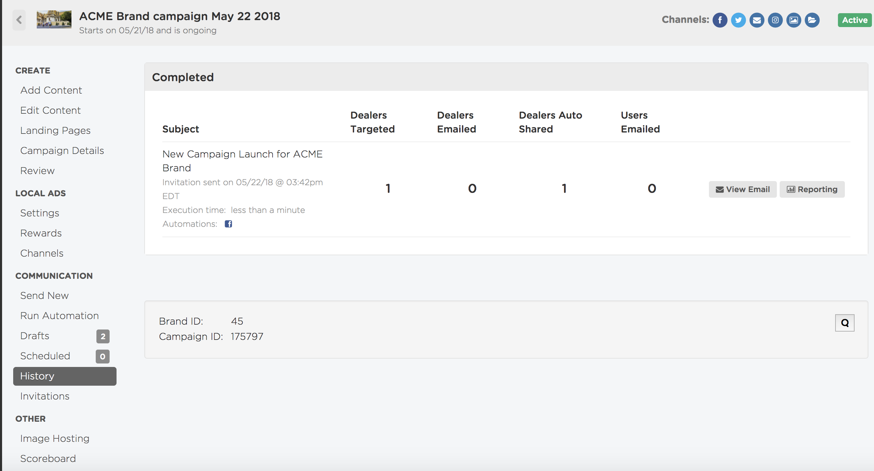This screenshot has height=471, width=874.
Task: Click the campaign thumbnail image
Action: click(54, 19)
